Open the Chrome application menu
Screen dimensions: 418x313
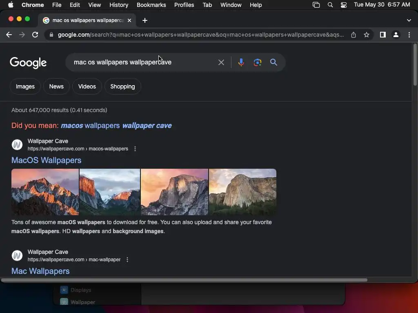tap(33, 5)
